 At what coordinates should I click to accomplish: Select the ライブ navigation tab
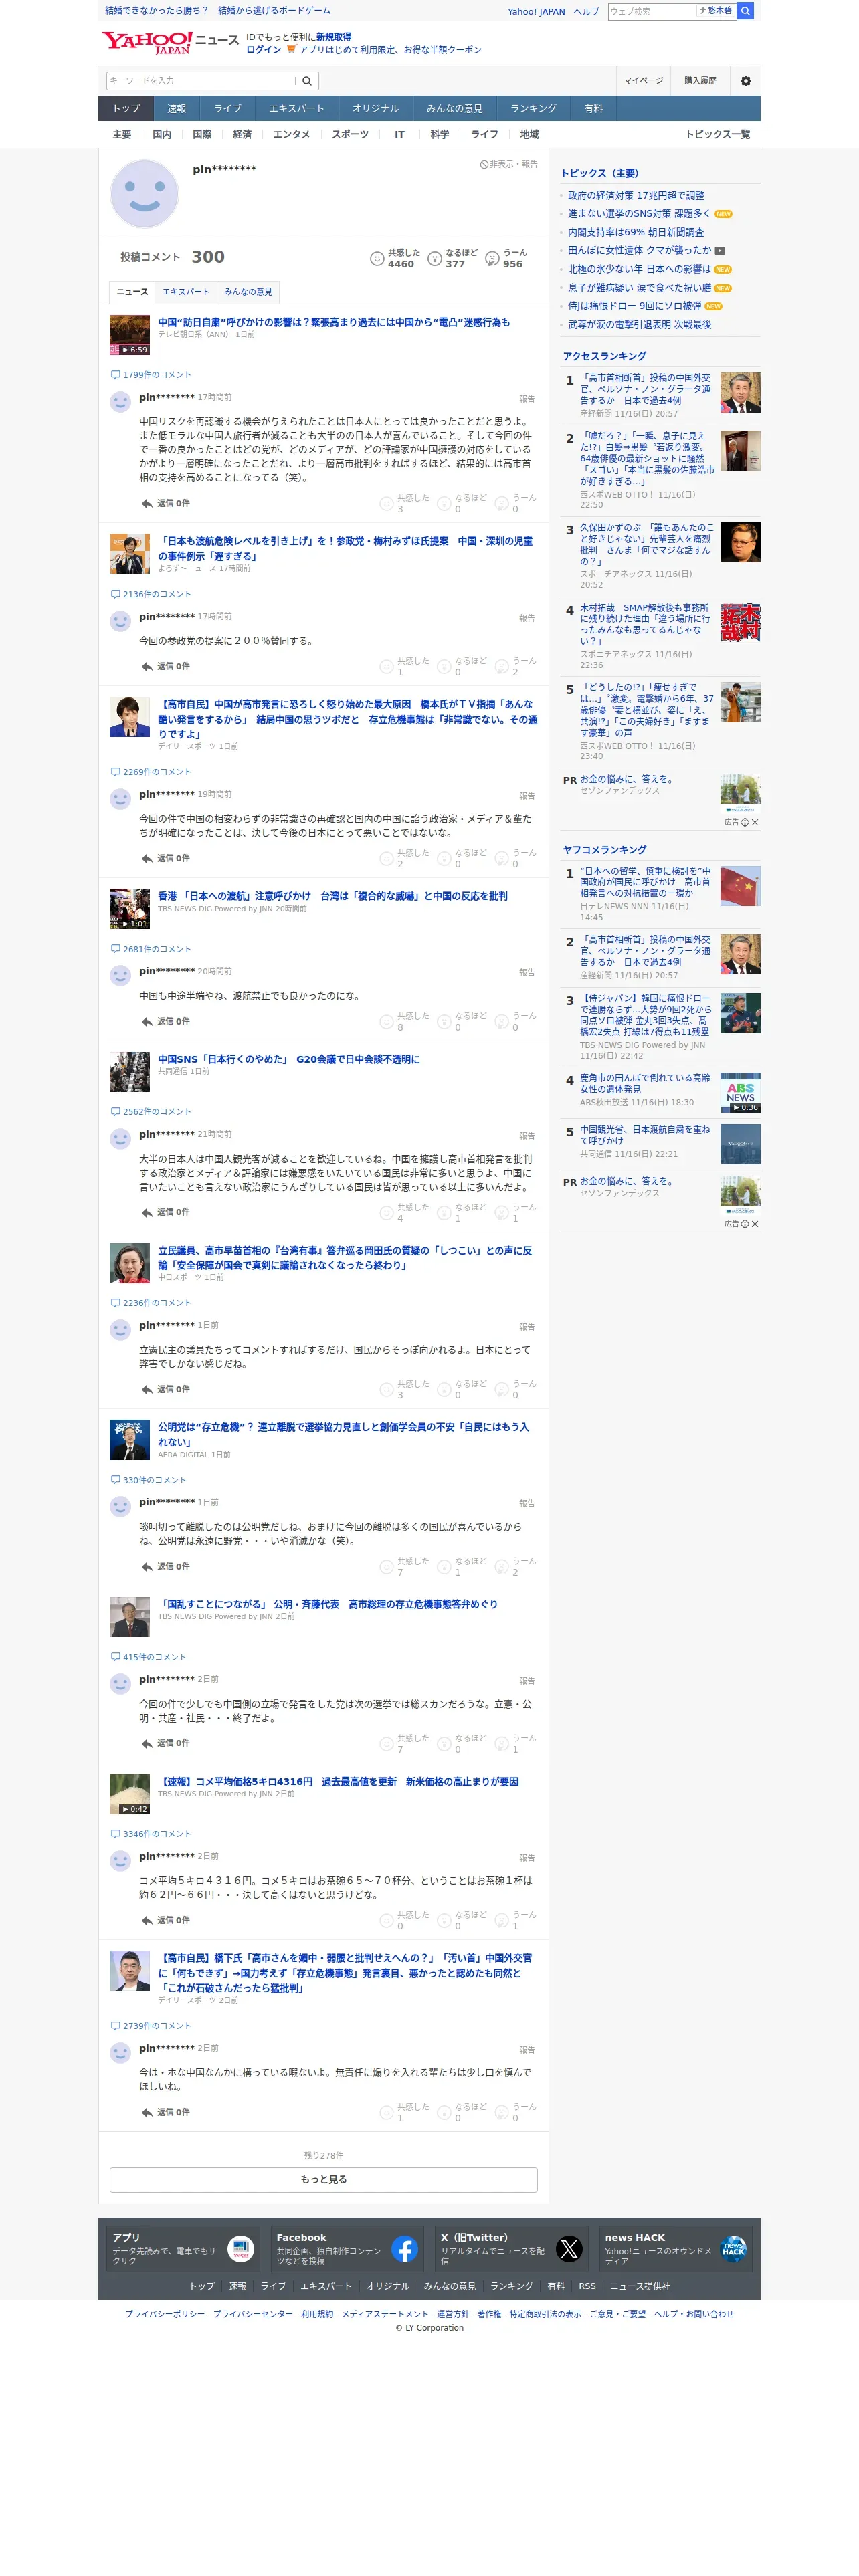pos(228,108)
